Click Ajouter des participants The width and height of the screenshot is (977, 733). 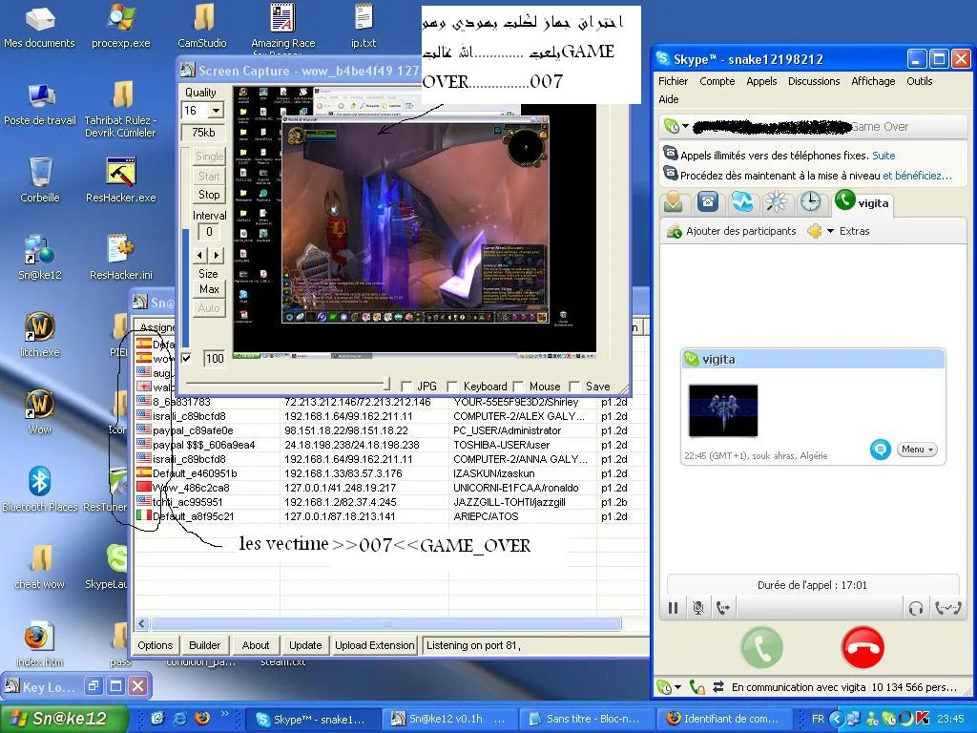(x=730, y=231)
